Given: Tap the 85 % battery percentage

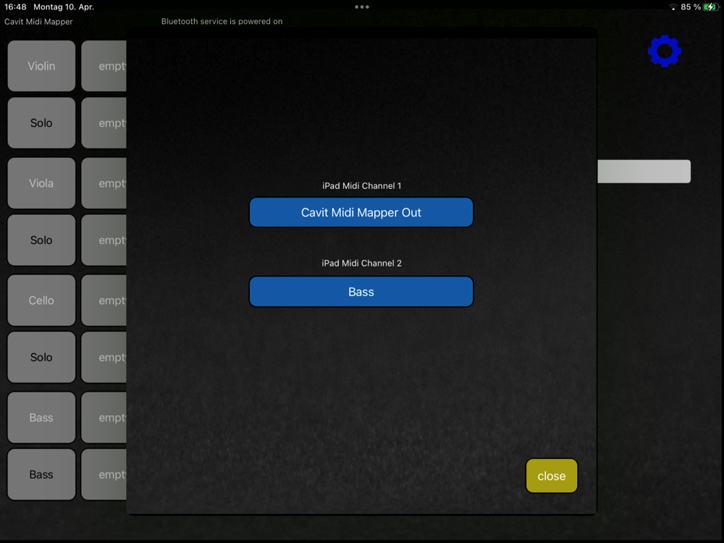Looking at the screenshot, I should (691, 7).
